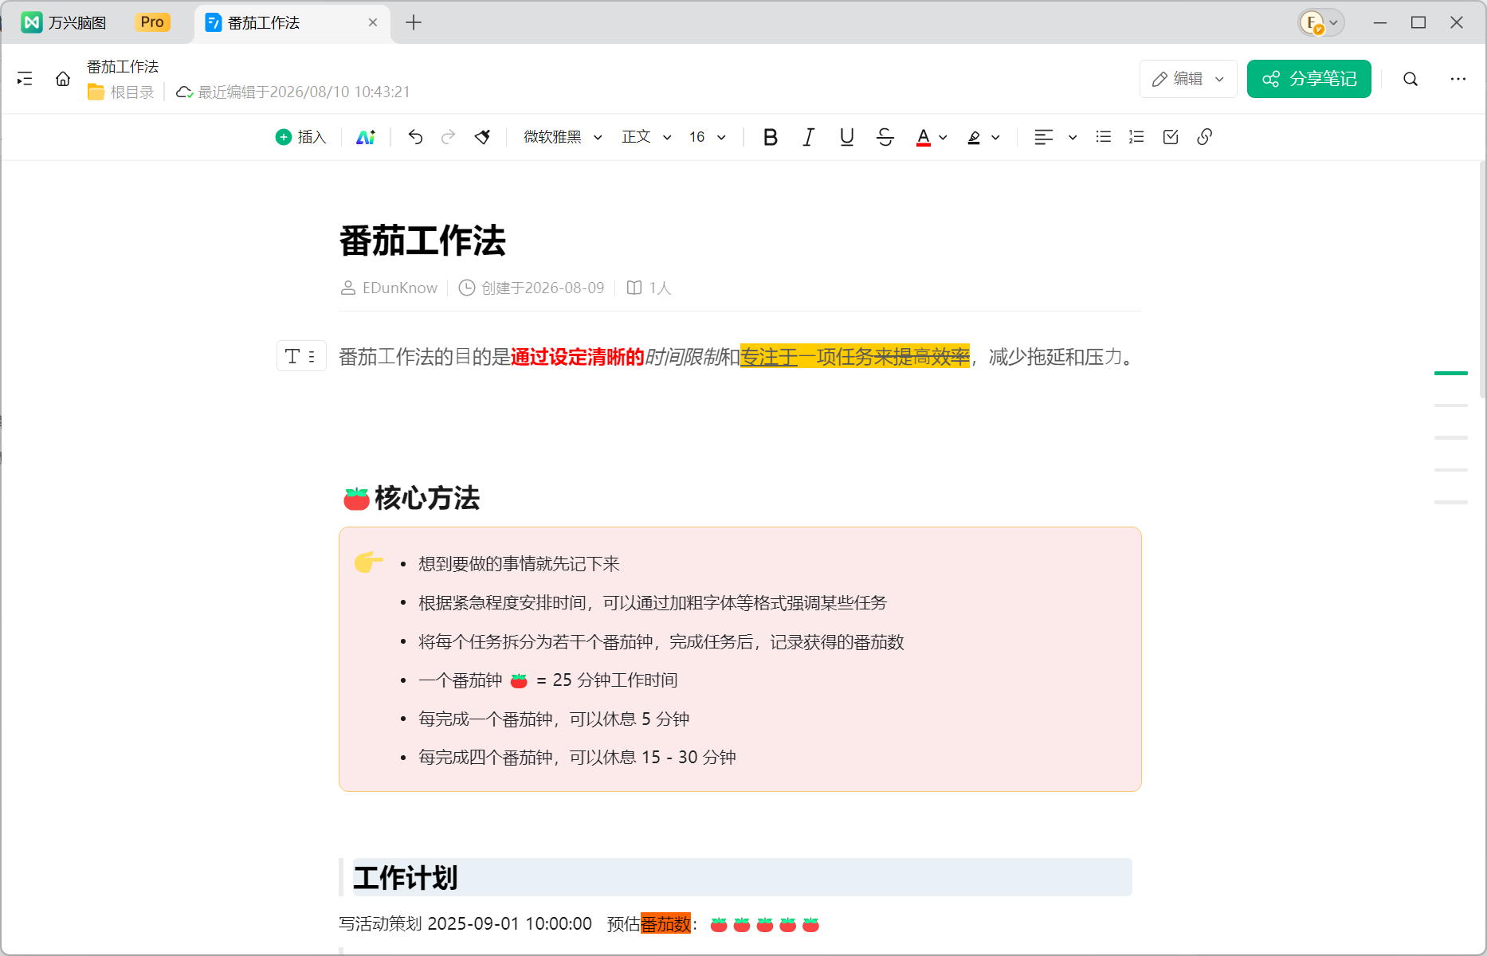Click the highlighted 番茄数 text

665,924
